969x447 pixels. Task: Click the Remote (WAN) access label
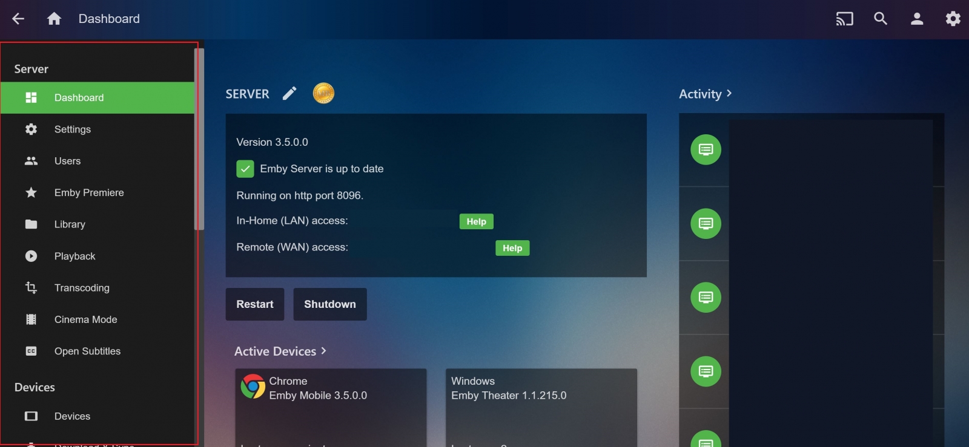292,247
